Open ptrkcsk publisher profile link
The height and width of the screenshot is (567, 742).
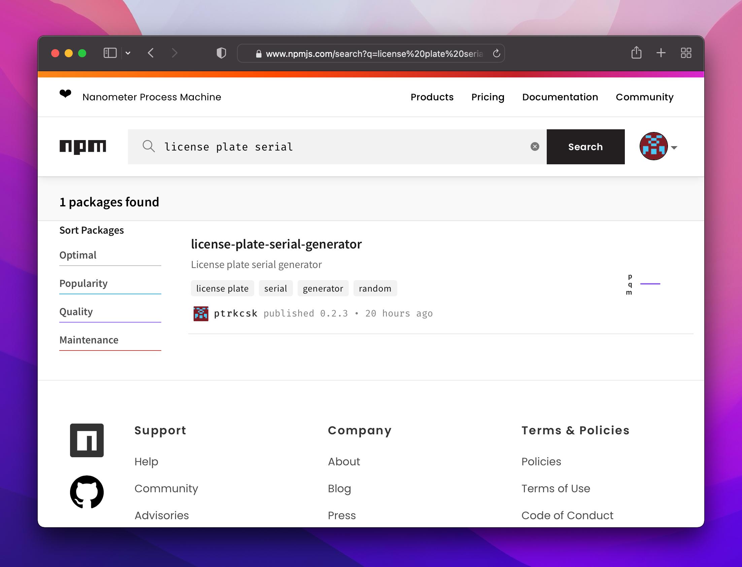click(x=236, y=313)
